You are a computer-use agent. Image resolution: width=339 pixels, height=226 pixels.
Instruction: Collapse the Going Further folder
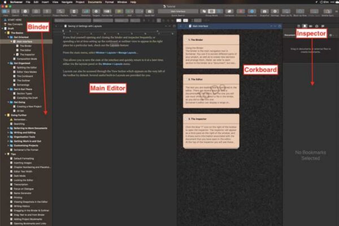[6, 115]
